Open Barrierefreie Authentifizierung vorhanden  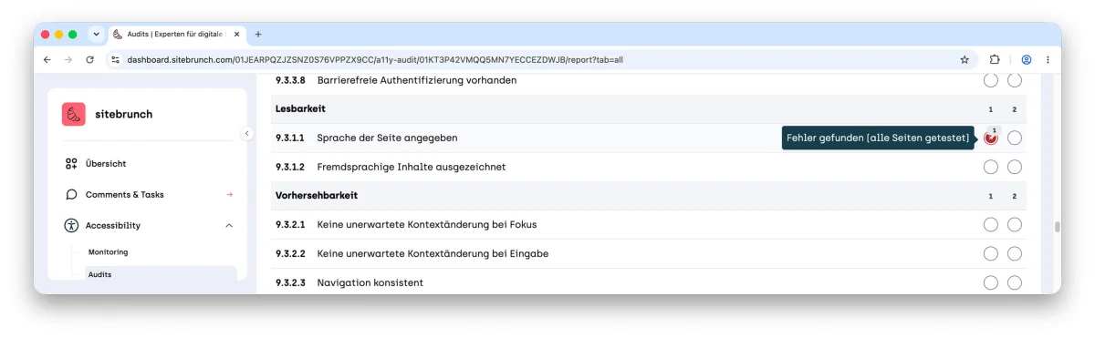[417, 80]
